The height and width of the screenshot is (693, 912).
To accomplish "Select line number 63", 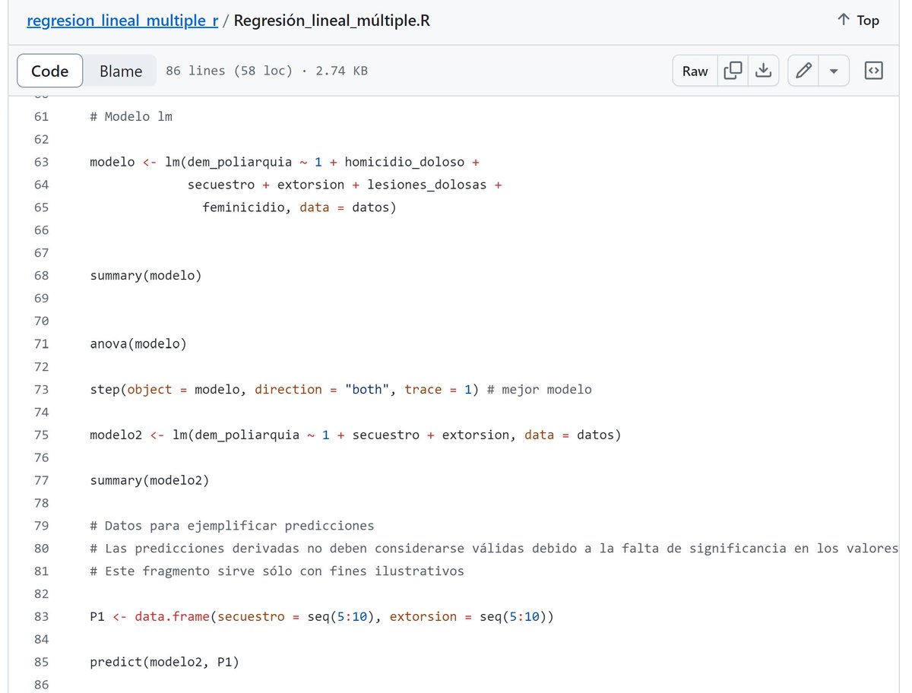I will (41, 162).
